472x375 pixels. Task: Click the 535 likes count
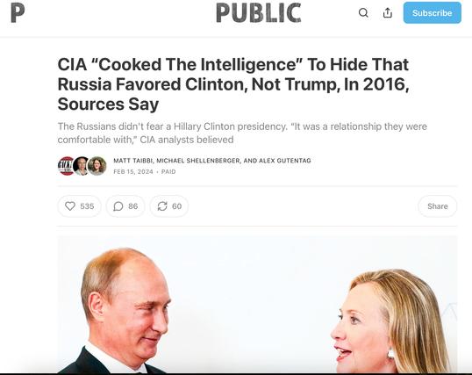(87, 206)
